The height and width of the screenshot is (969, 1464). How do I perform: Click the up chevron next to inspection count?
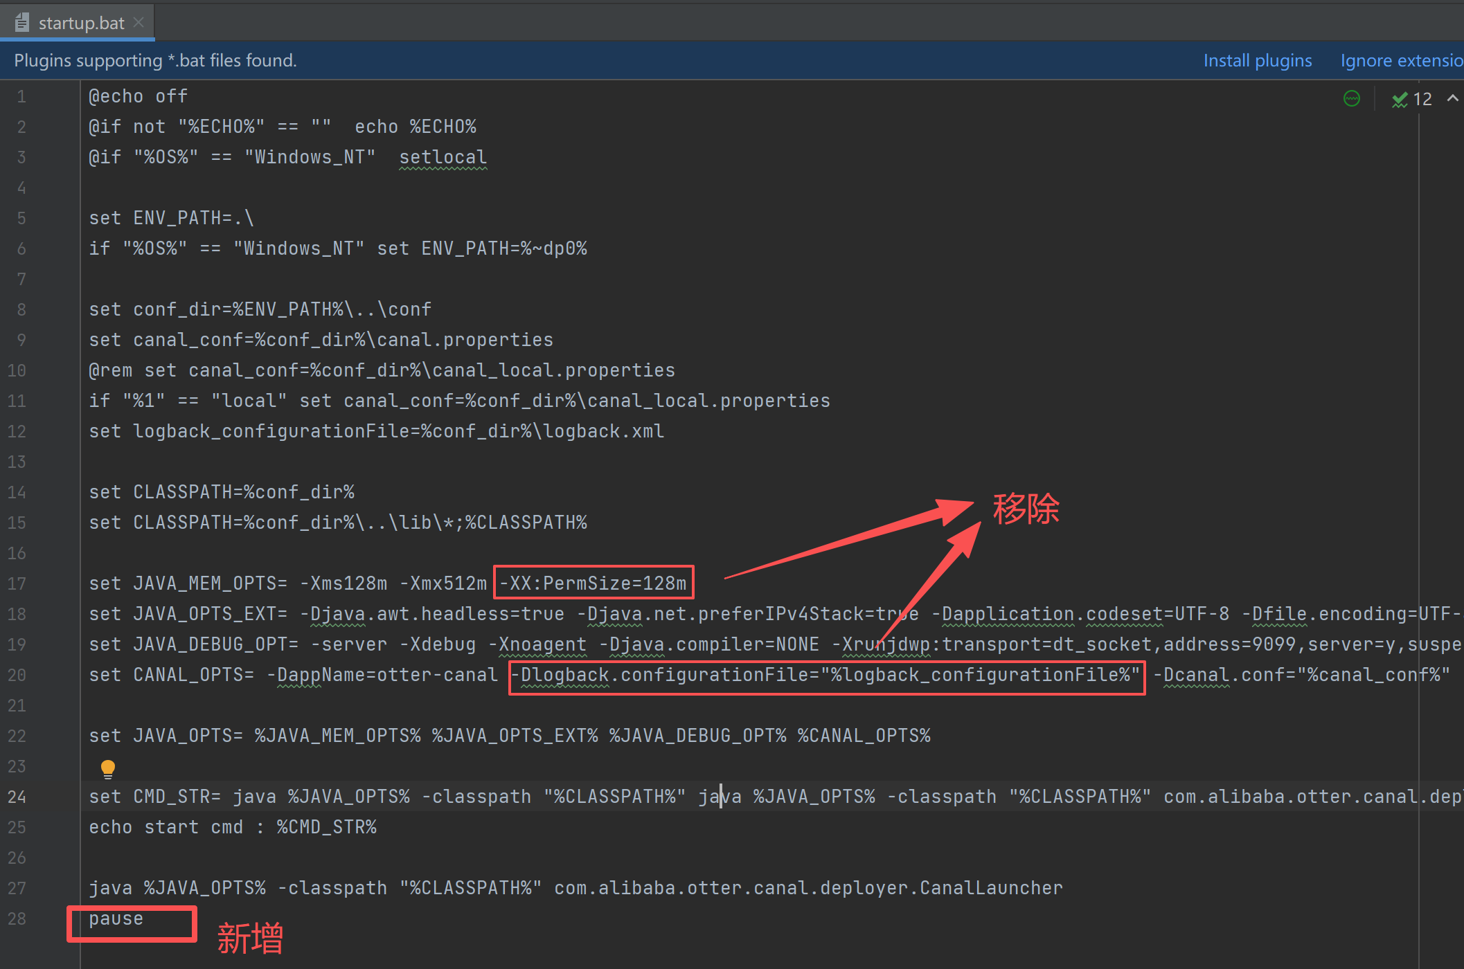pyautogui.click(x=1452, y=99)
